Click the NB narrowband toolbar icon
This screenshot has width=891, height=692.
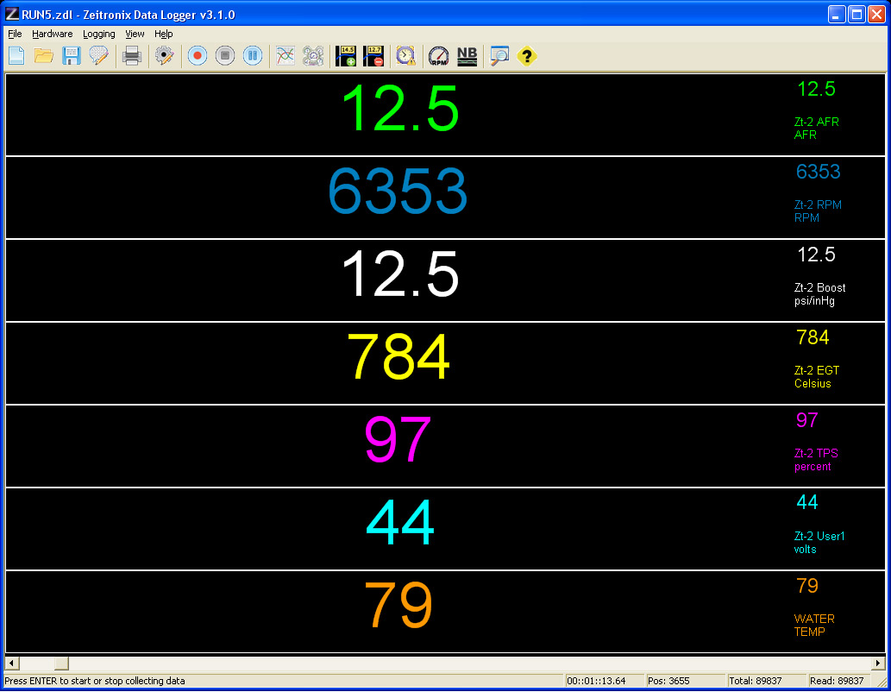467,56
